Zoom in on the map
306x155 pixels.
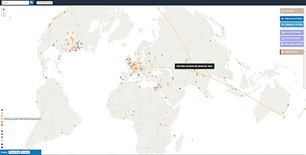(4, 9)
